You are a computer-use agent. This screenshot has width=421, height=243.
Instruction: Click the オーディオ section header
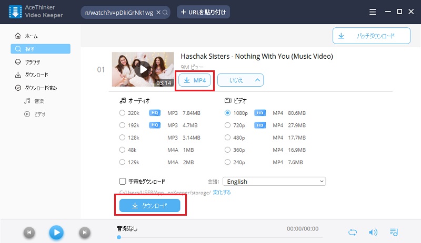[x=135, y=101]
